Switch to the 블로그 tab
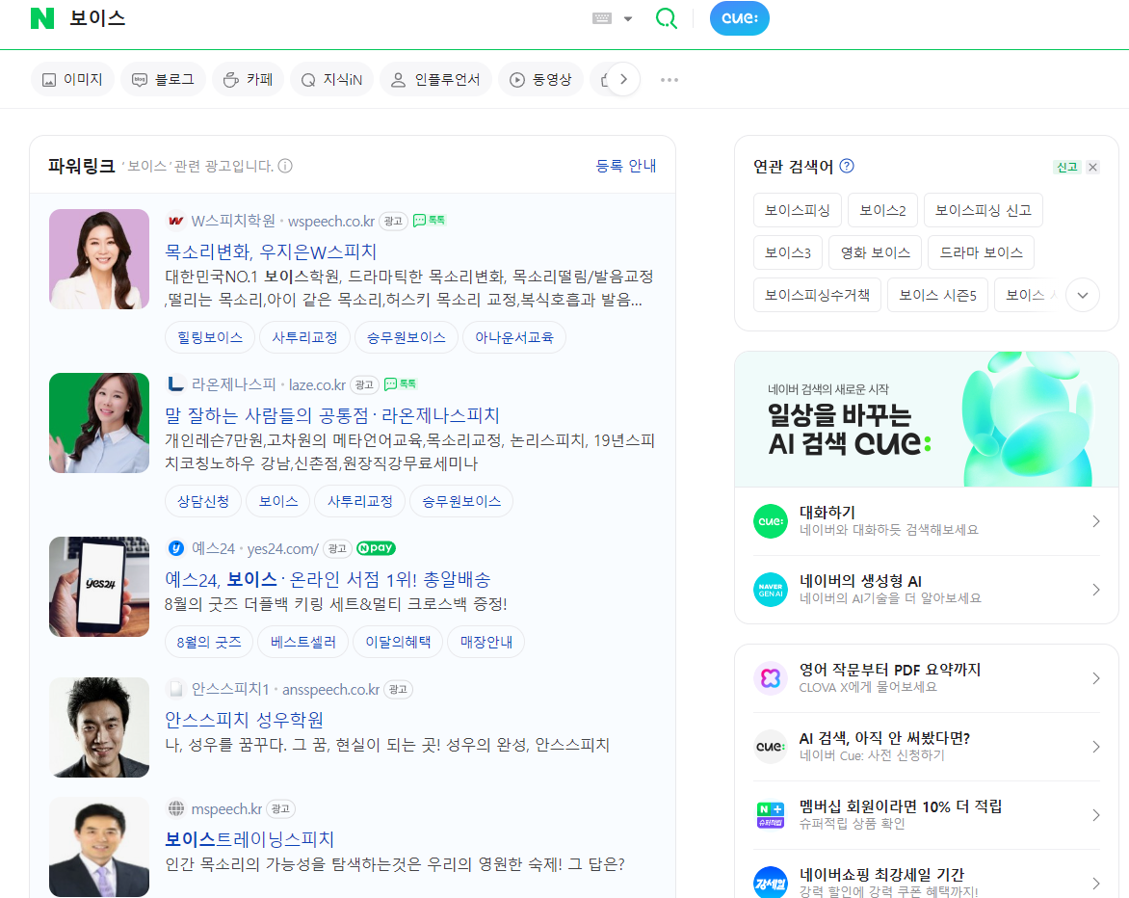The width and height of the screenshot is (1129, 898). (163, 79)
